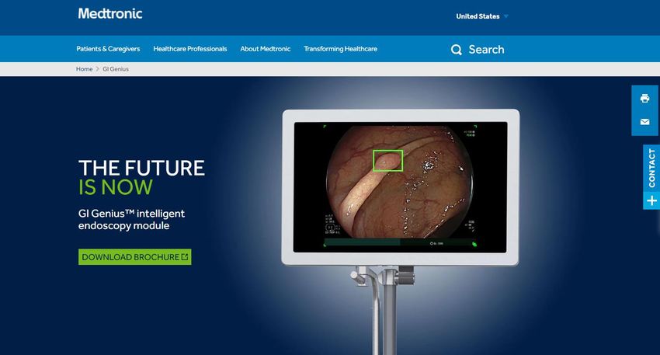Open Transforming Healthcare menu
Image resolution: width=660 pixels, height=355 pixels.
pos(341,49)
